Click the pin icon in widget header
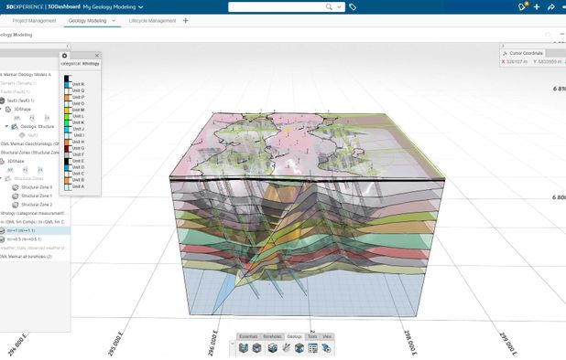 tap(548, 34)
